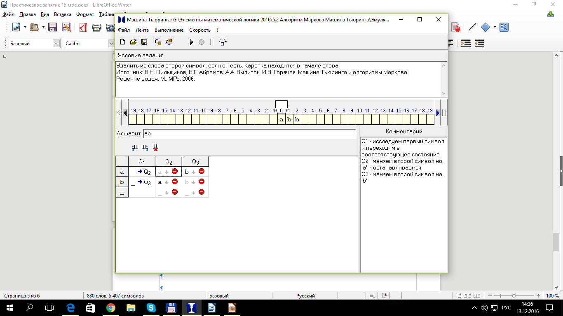Click the pause execution button

(212, 42)
